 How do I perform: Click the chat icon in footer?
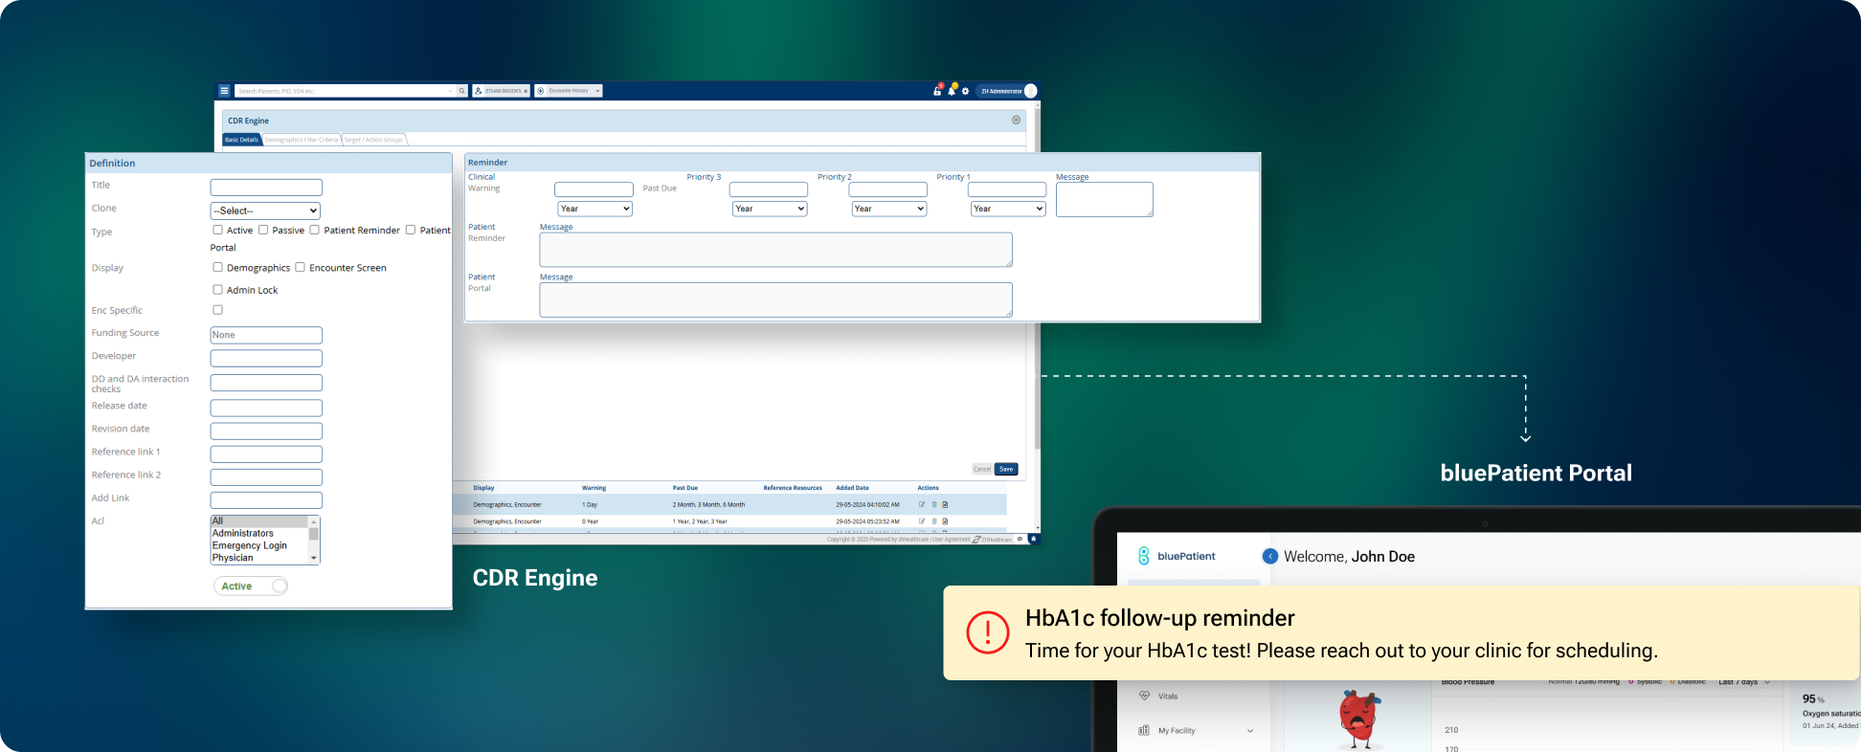1020,539
